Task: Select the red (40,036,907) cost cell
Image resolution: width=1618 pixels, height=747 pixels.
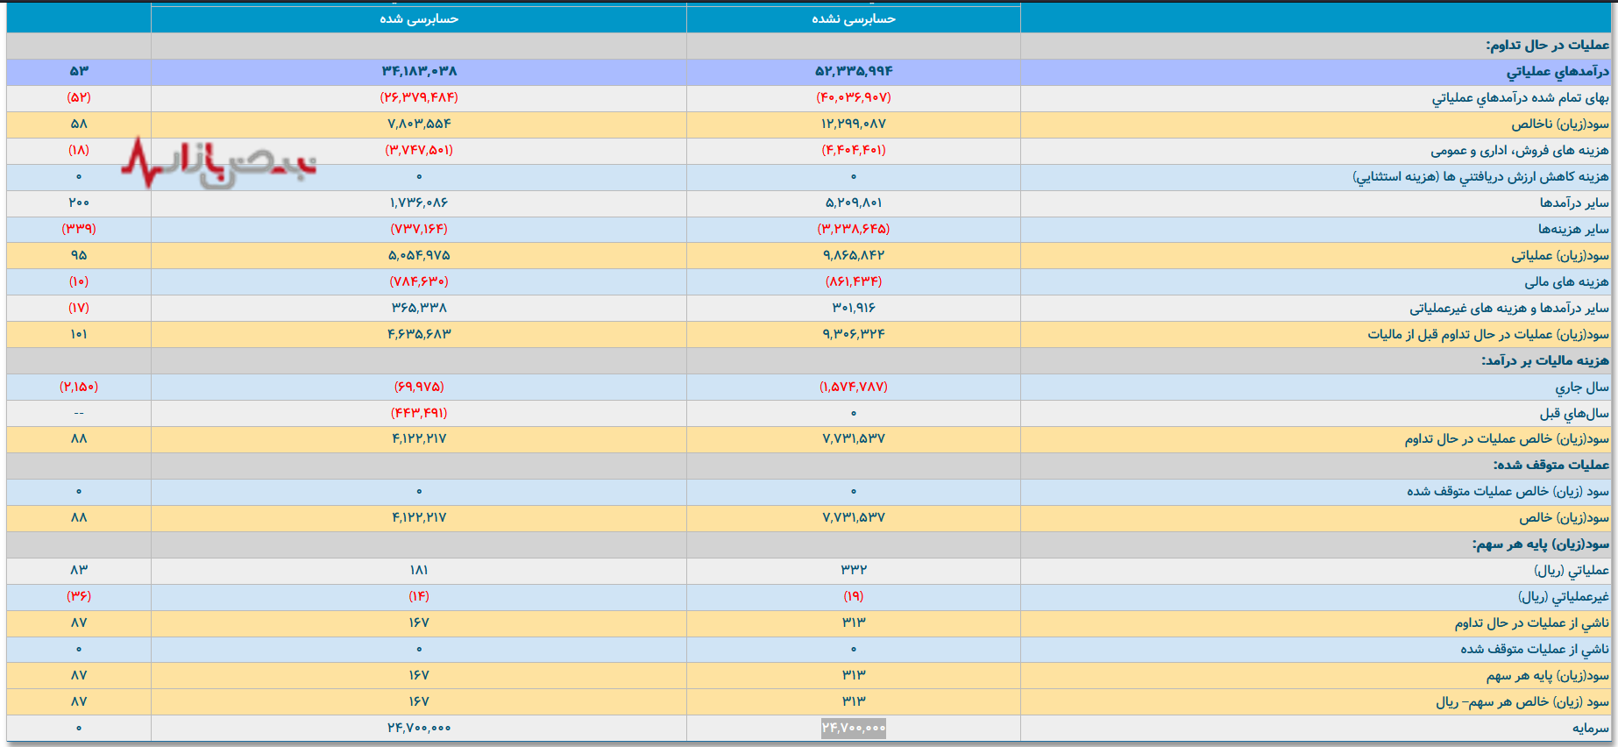Action: pos(853,97)
